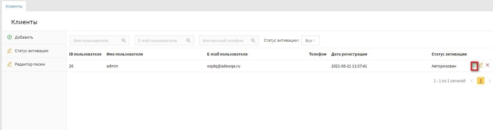Click the green activation checkmark icon for admin
This screenshot has height=130, width=493.
point(475,65)
